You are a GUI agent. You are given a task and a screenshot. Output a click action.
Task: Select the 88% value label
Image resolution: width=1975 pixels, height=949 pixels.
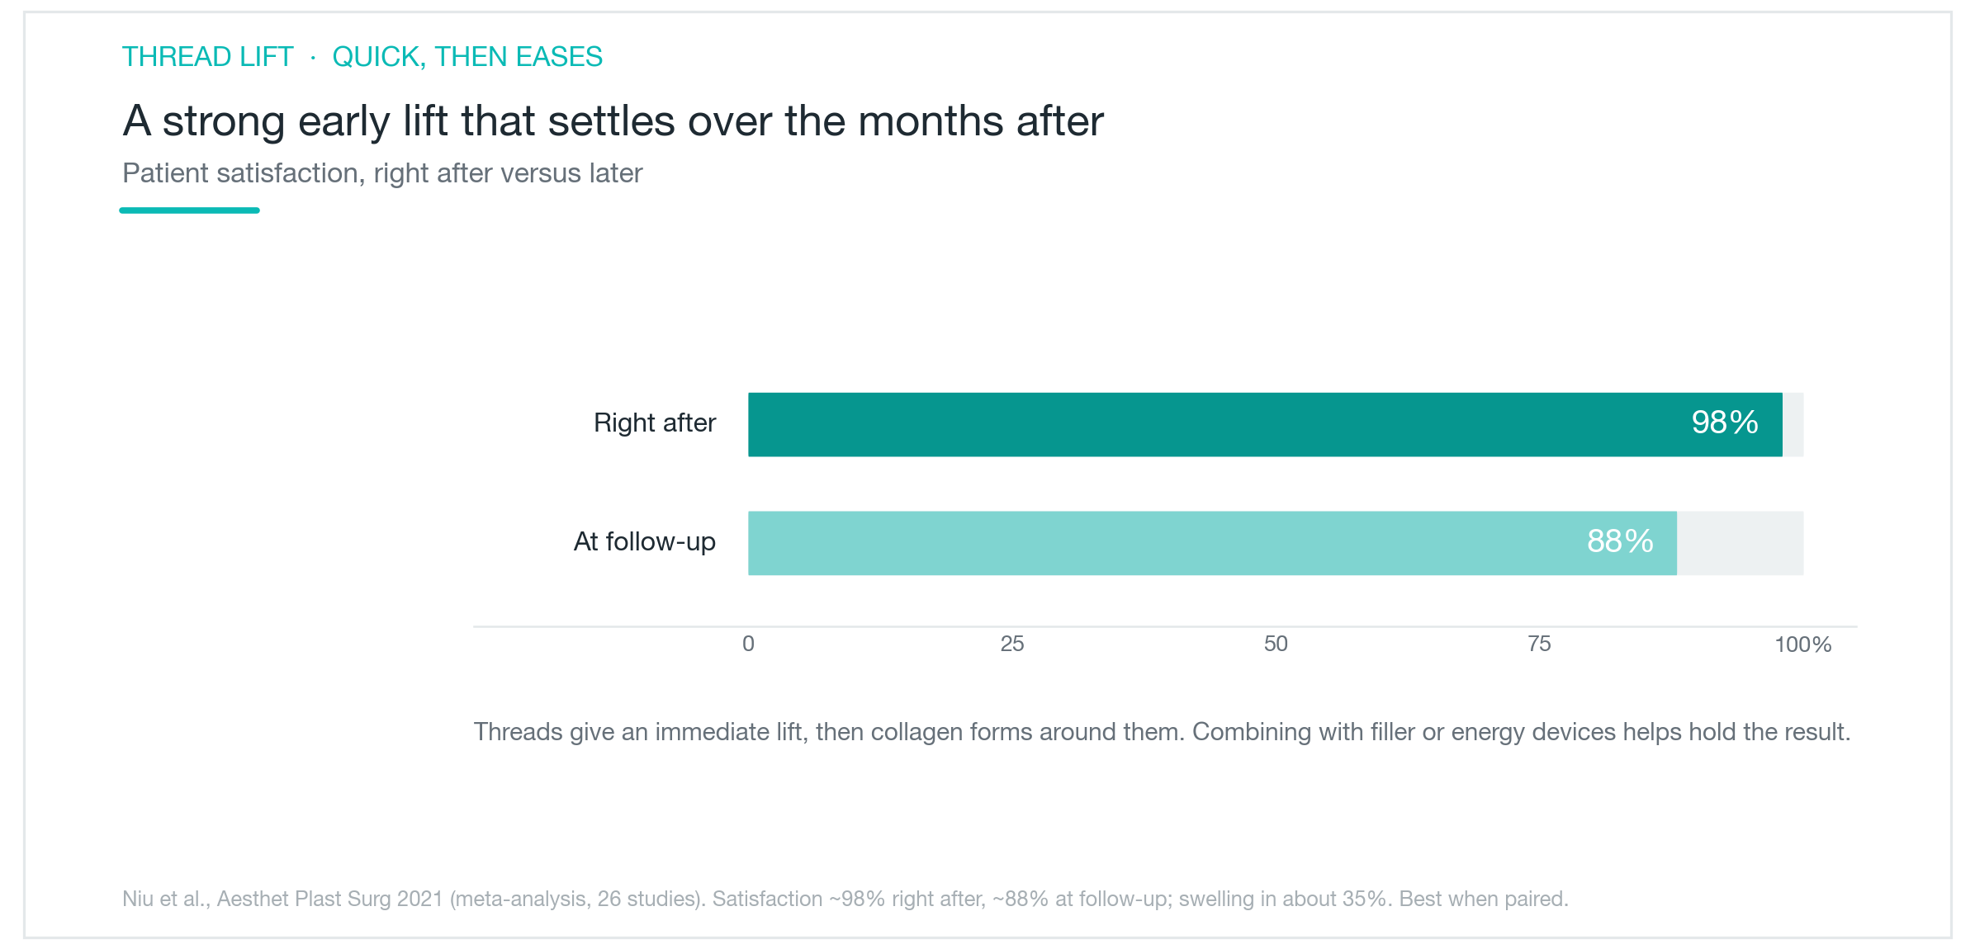pos(1620,541)
